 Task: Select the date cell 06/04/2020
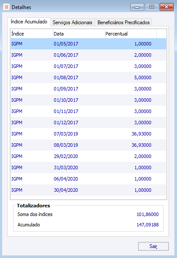[66, 179]
